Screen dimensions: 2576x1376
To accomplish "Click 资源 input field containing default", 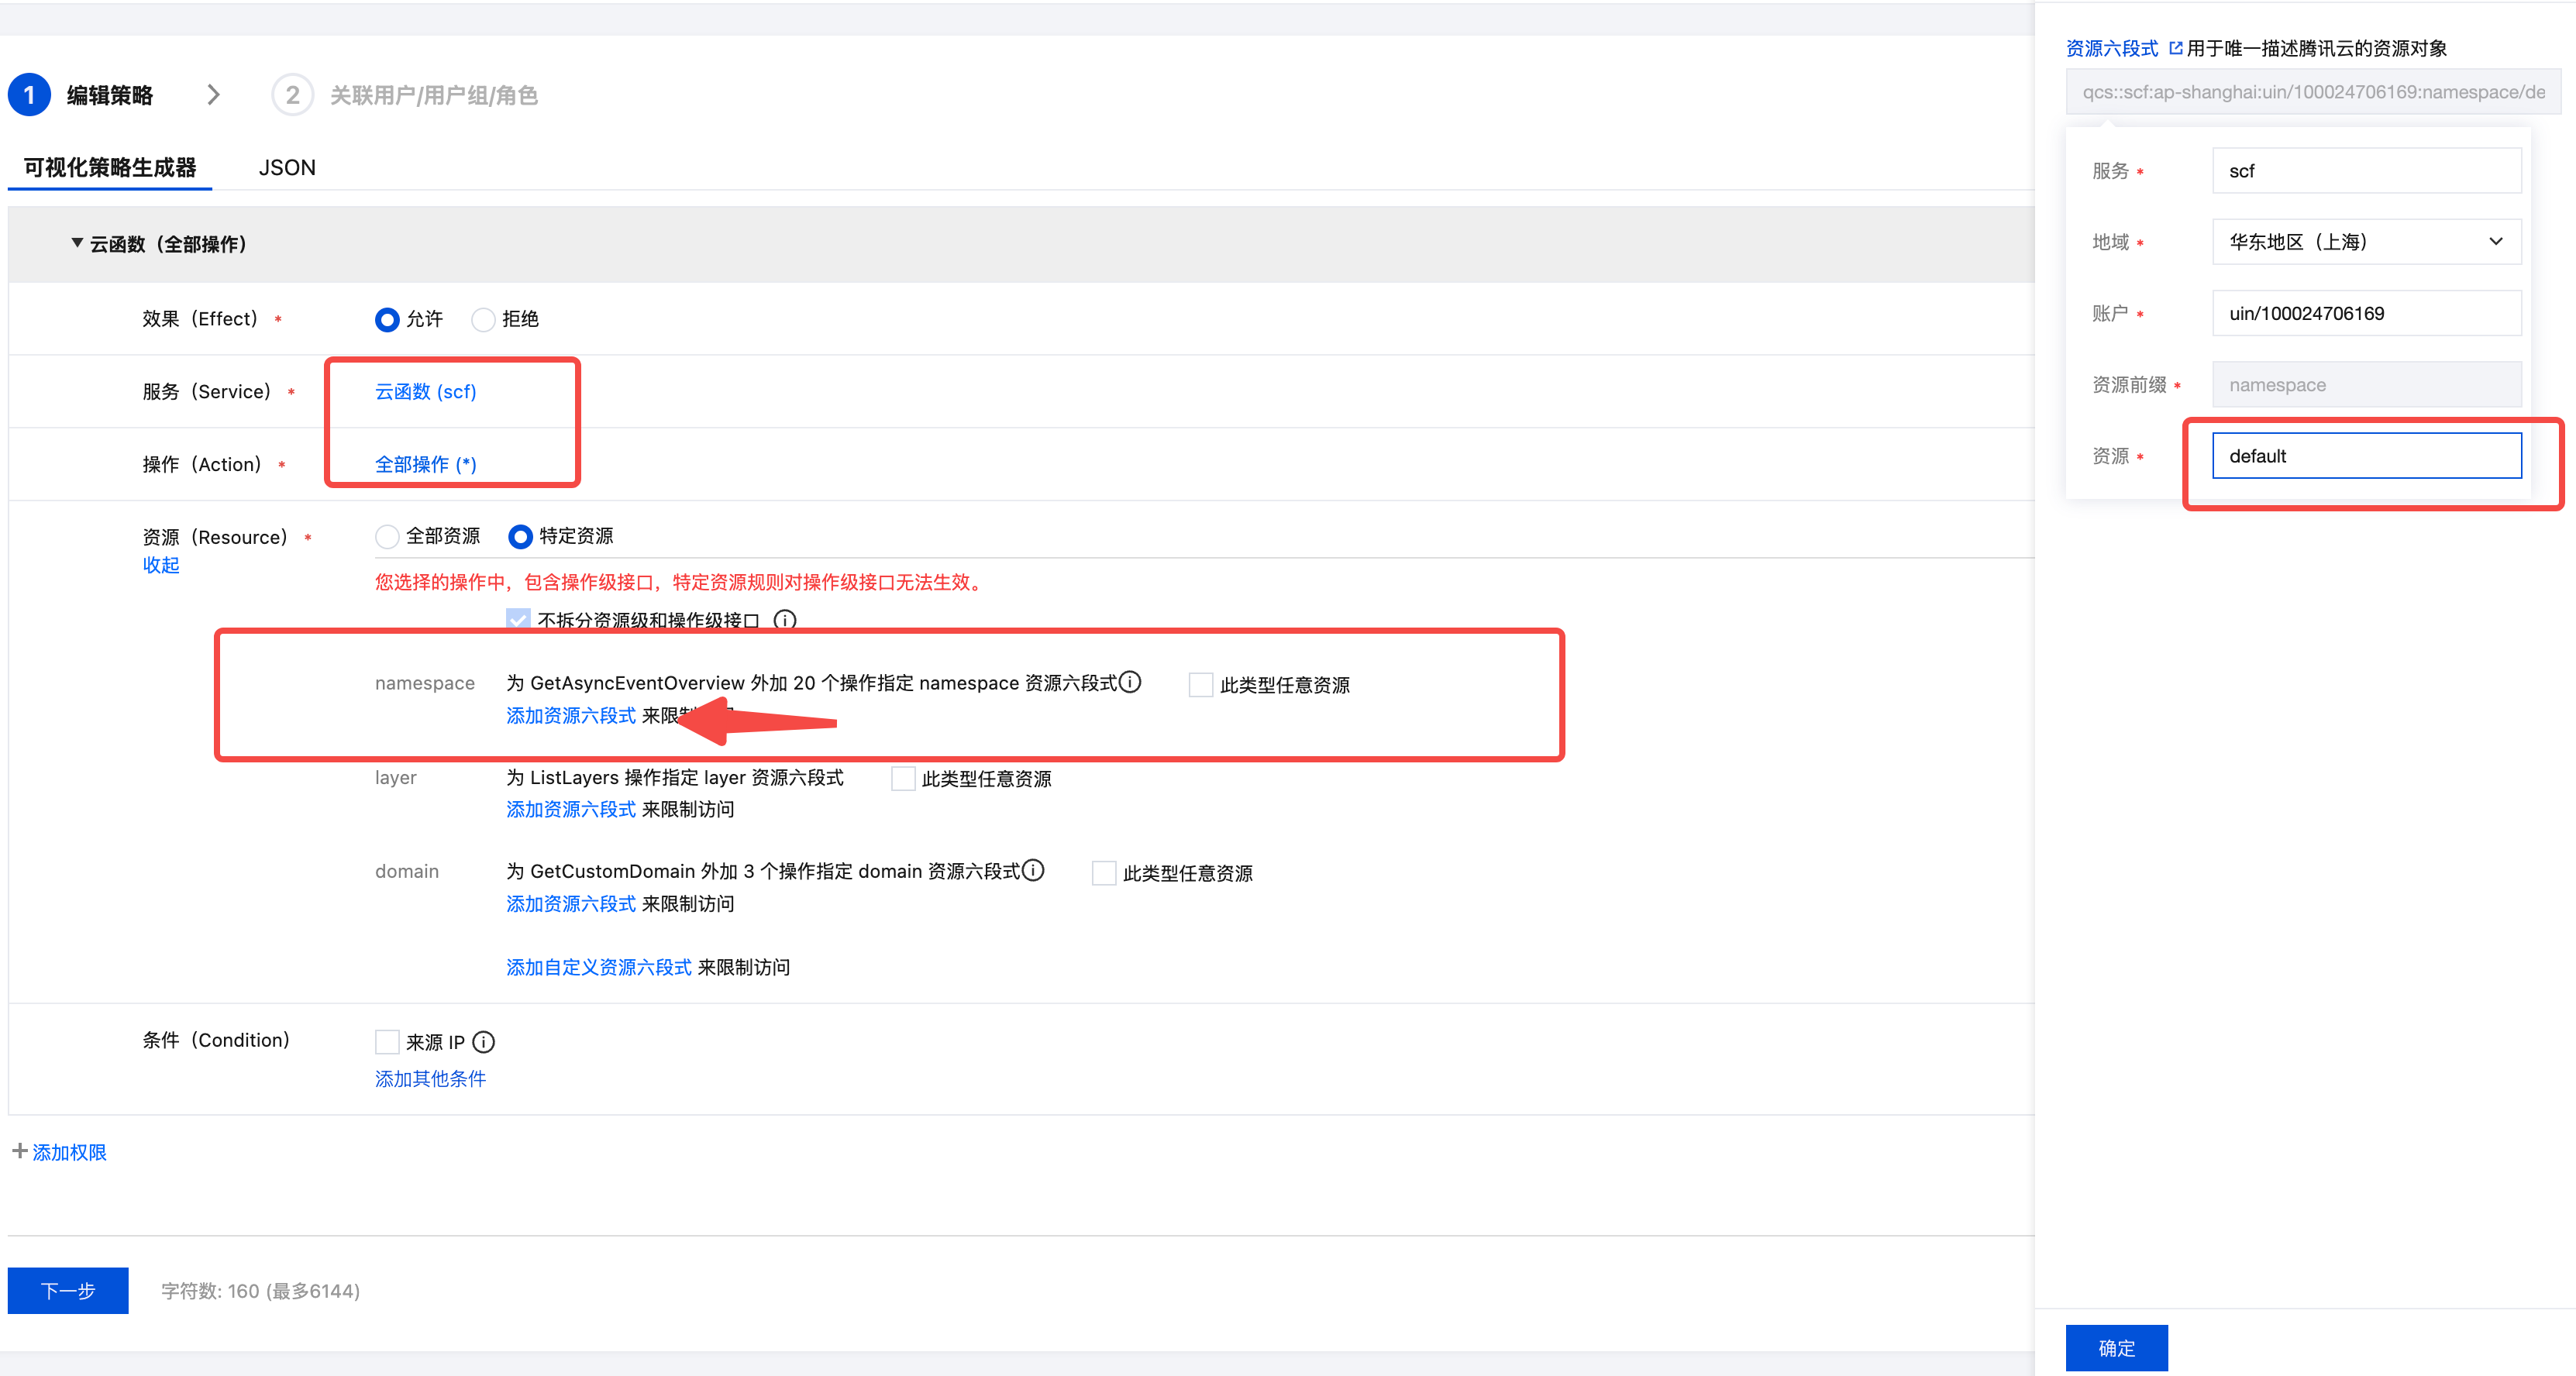I will [x=2365, y=456].
